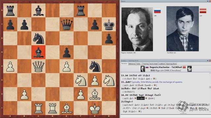Switch to the LiveBook tab

coord(162,64)
